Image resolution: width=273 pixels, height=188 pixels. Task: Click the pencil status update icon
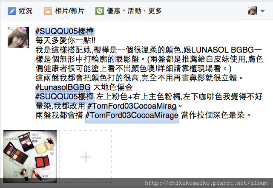tap(12, 11)
